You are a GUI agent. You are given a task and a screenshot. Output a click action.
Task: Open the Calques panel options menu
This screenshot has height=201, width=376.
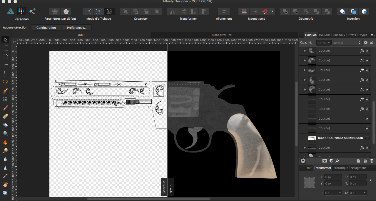(373, 35)
